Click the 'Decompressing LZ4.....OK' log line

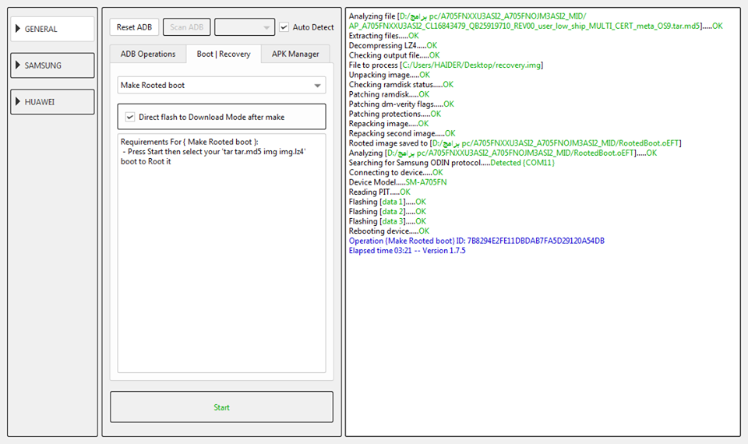(x=393, y=46)
